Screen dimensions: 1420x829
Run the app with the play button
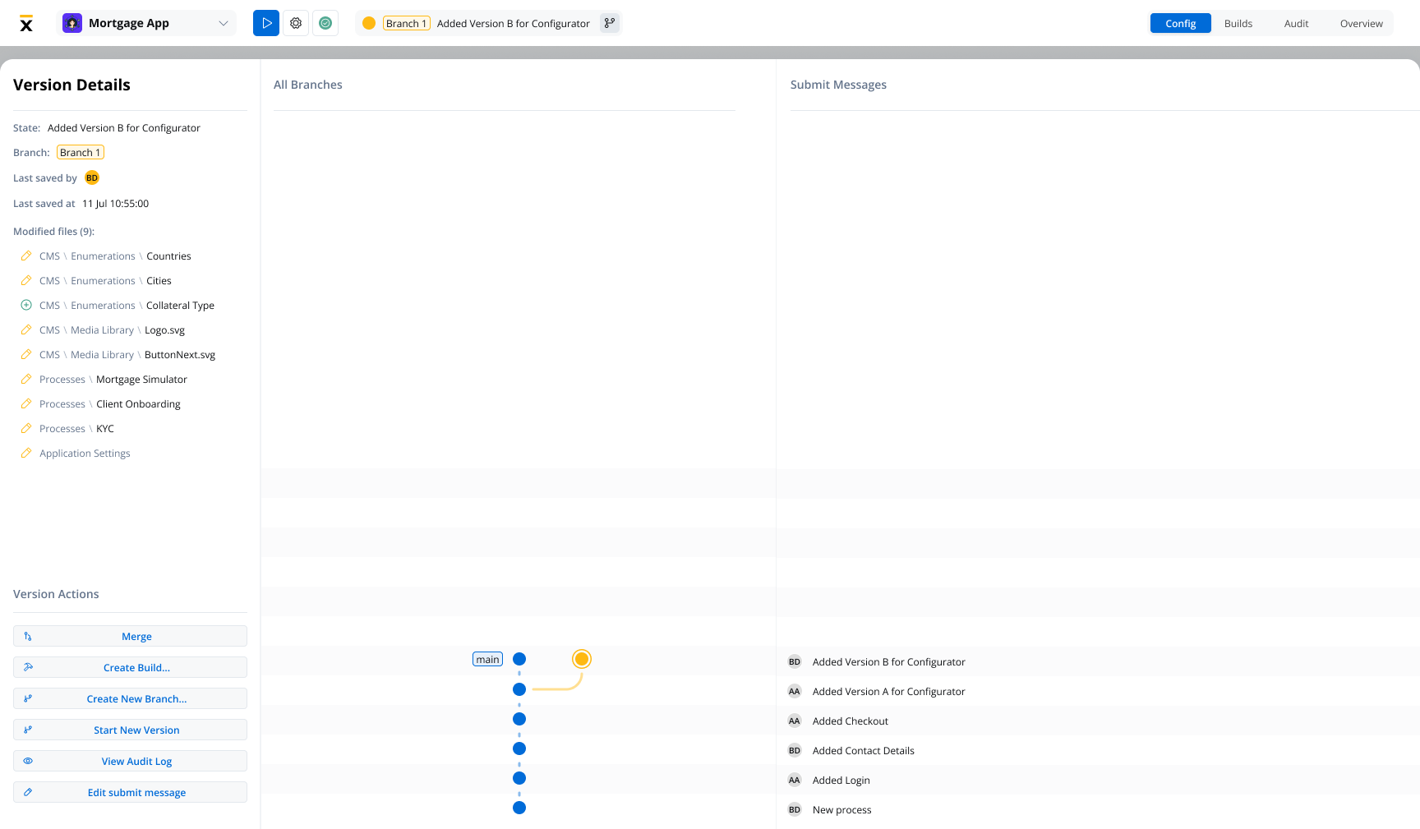tap(266, 23)
